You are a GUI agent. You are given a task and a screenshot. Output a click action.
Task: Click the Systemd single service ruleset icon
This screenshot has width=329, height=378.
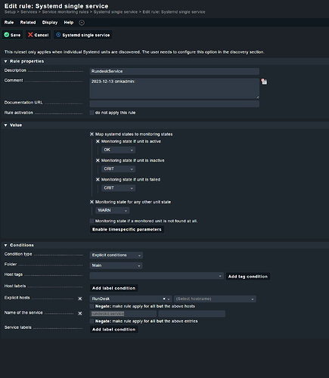pos(58,35)
